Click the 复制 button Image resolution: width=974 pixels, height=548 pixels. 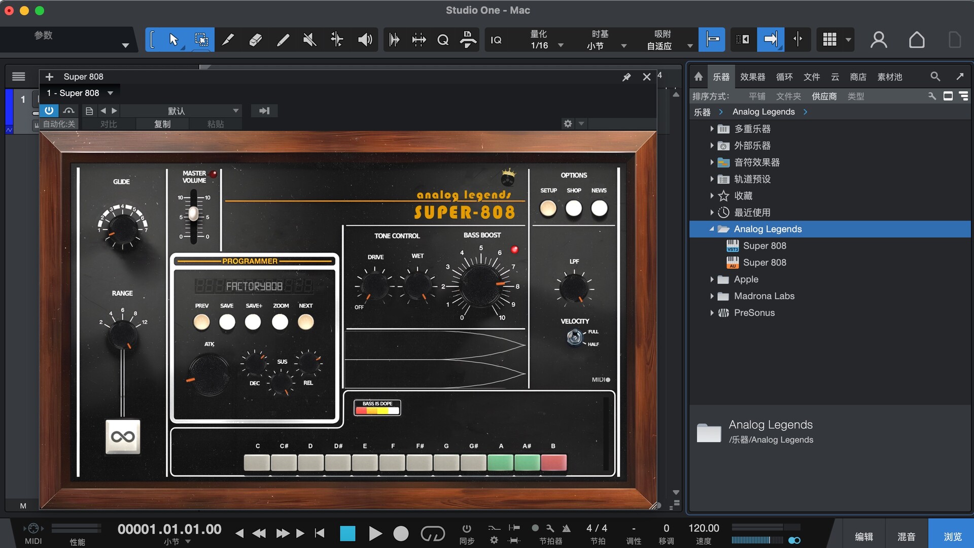[162, 124]
